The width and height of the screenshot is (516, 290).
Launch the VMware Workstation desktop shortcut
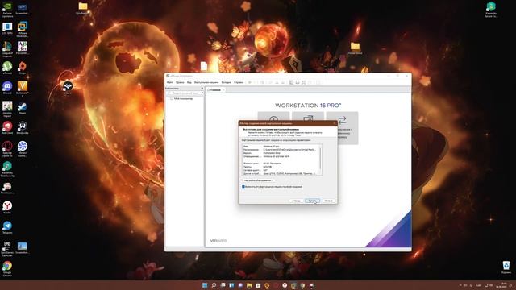click(23, 29)
